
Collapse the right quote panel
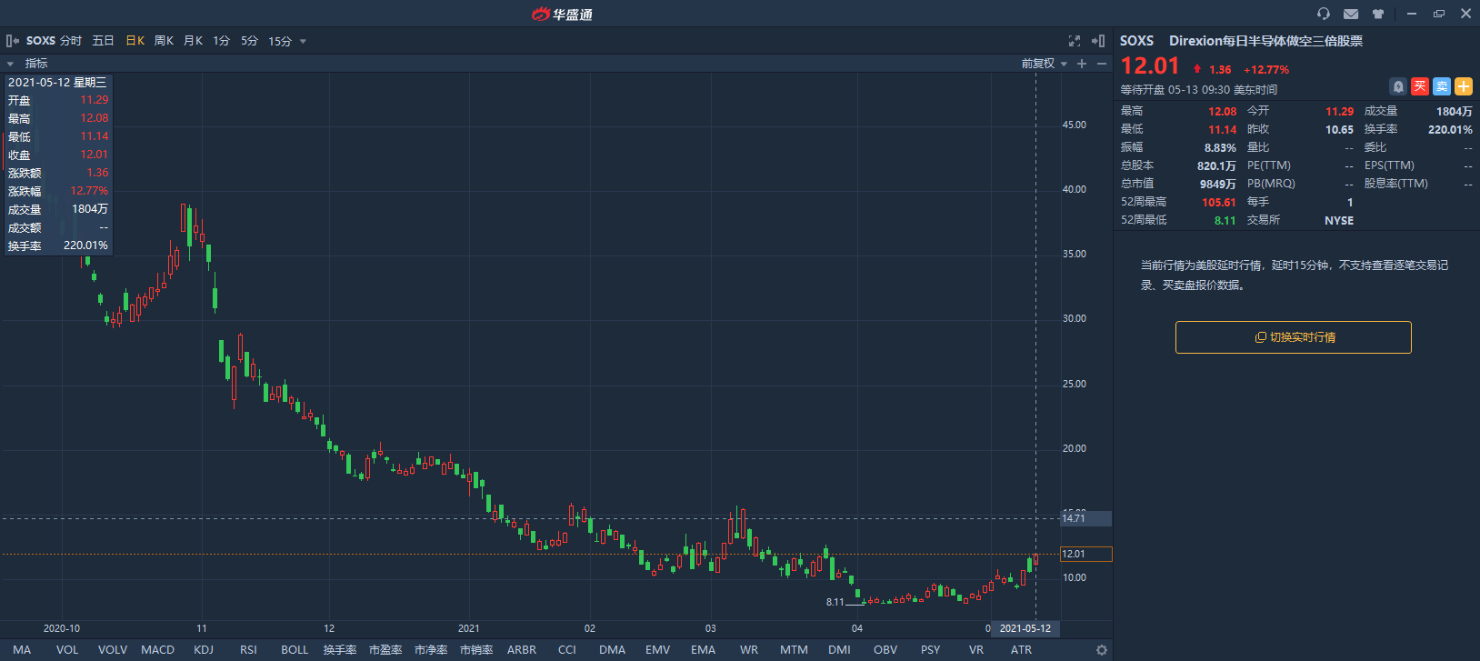point(1098,41)
